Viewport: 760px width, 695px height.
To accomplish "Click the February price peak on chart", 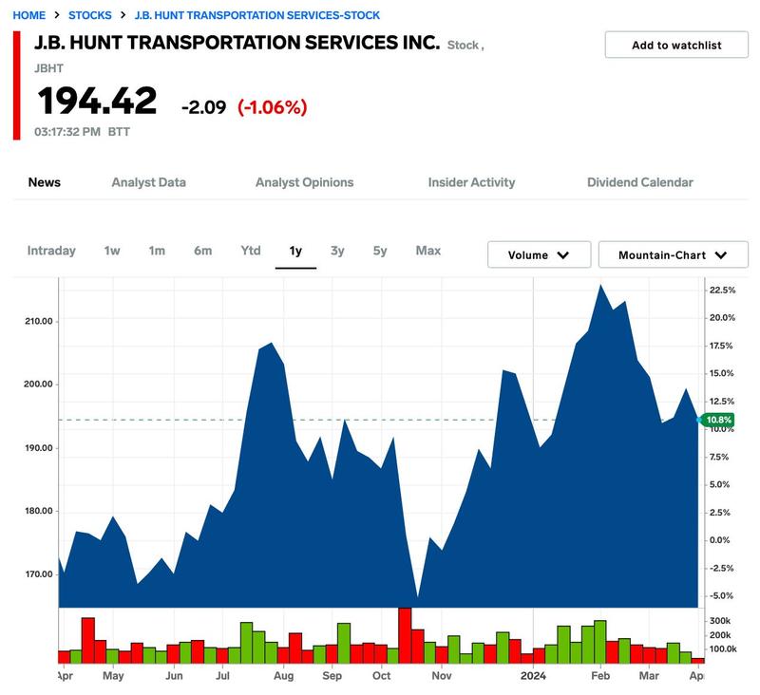I will [601, 286].
